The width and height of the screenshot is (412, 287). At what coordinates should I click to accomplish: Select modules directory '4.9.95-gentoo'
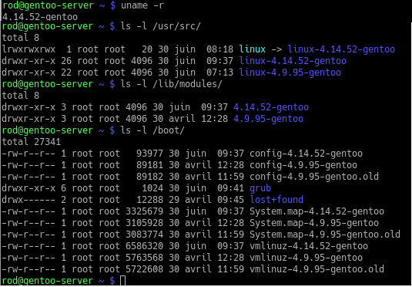click(268, 119)
